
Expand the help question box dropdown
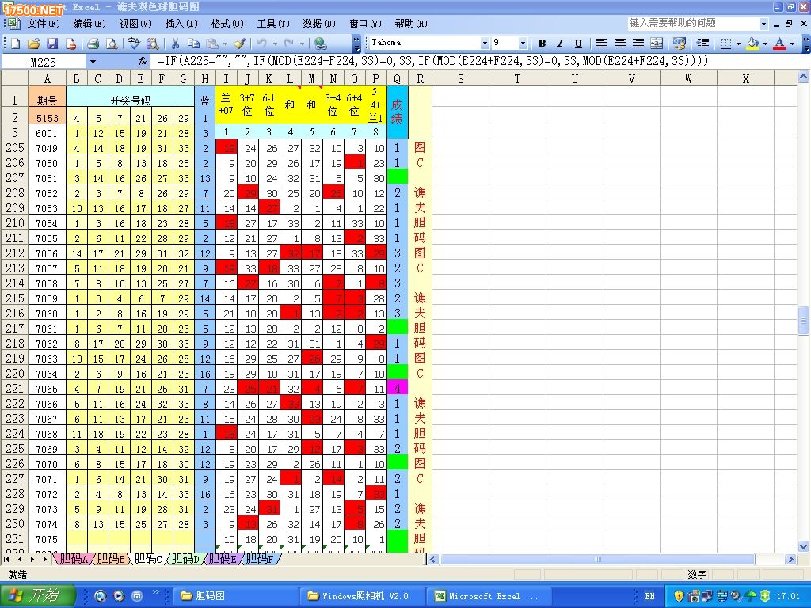tap(764, 24)
